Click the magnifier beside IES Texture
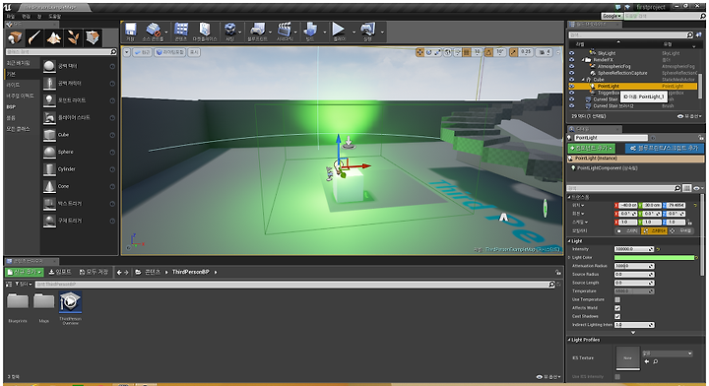Image resolution: width=709 pixels, height=386 pixels. point(656,361)
